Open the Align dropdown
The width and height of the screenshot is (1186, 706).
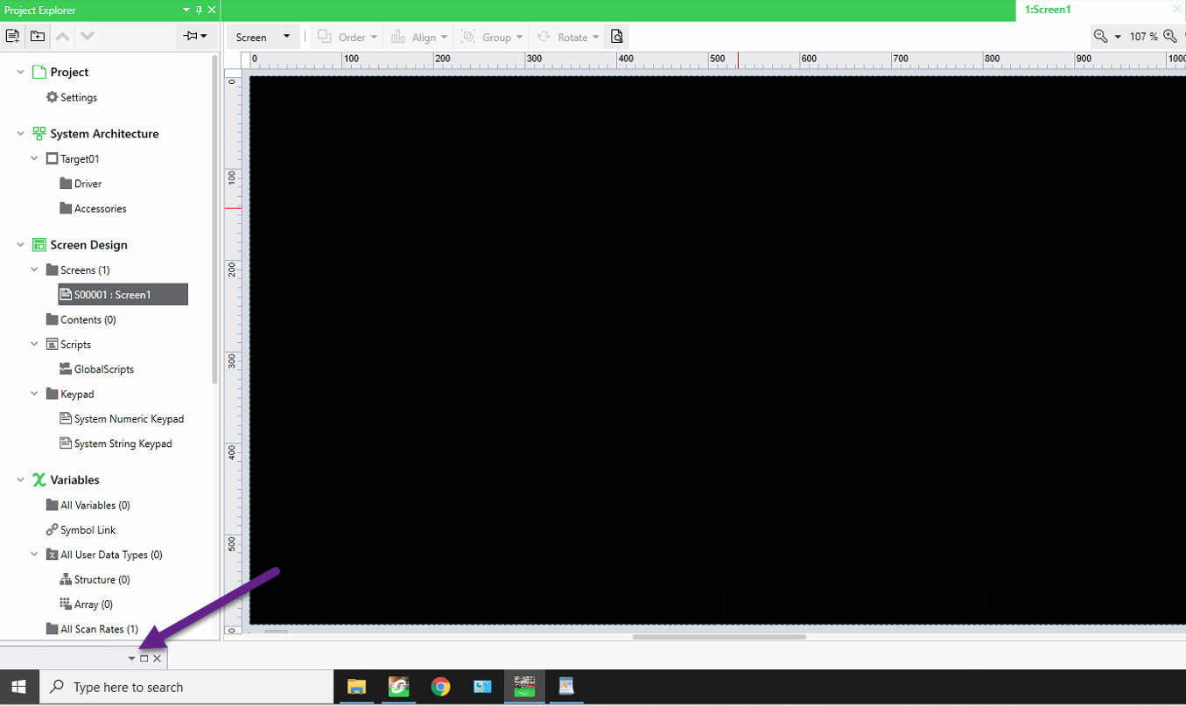419,37
